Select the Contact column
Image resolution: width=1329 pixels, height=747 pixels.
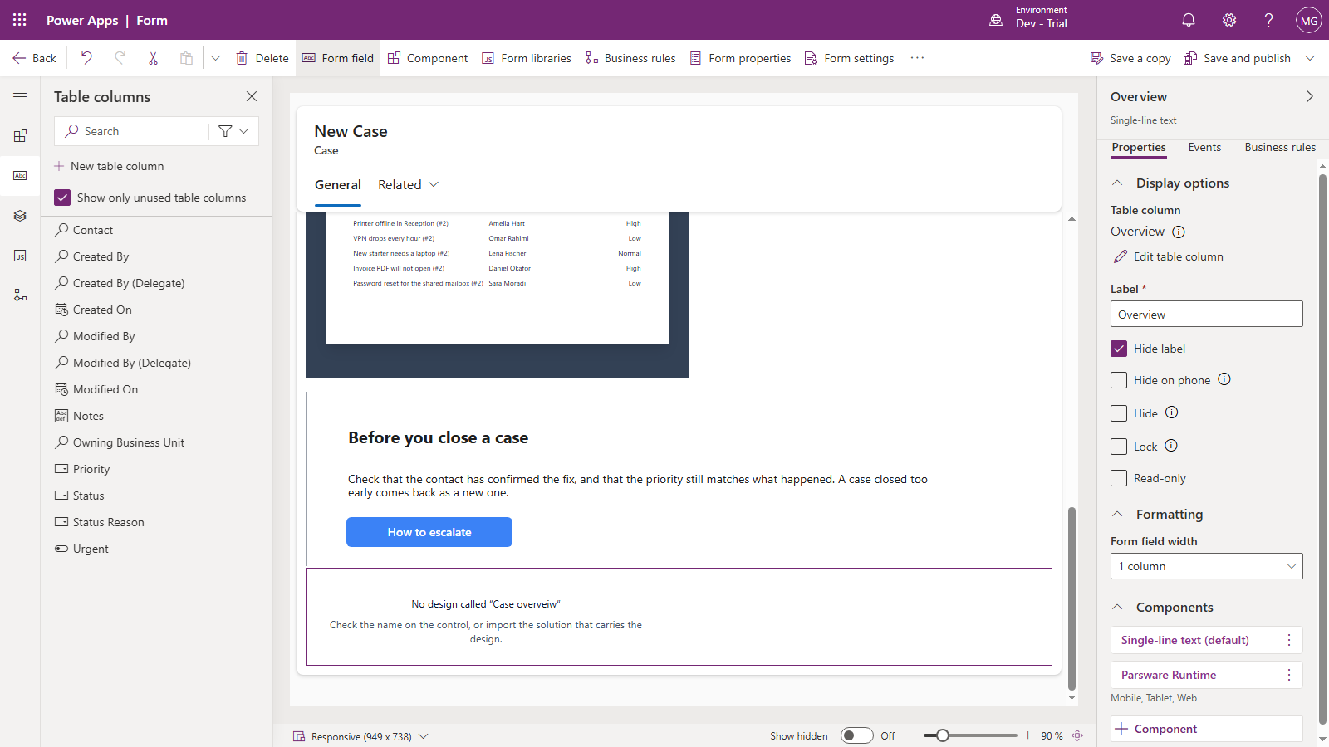pos(156,230)
